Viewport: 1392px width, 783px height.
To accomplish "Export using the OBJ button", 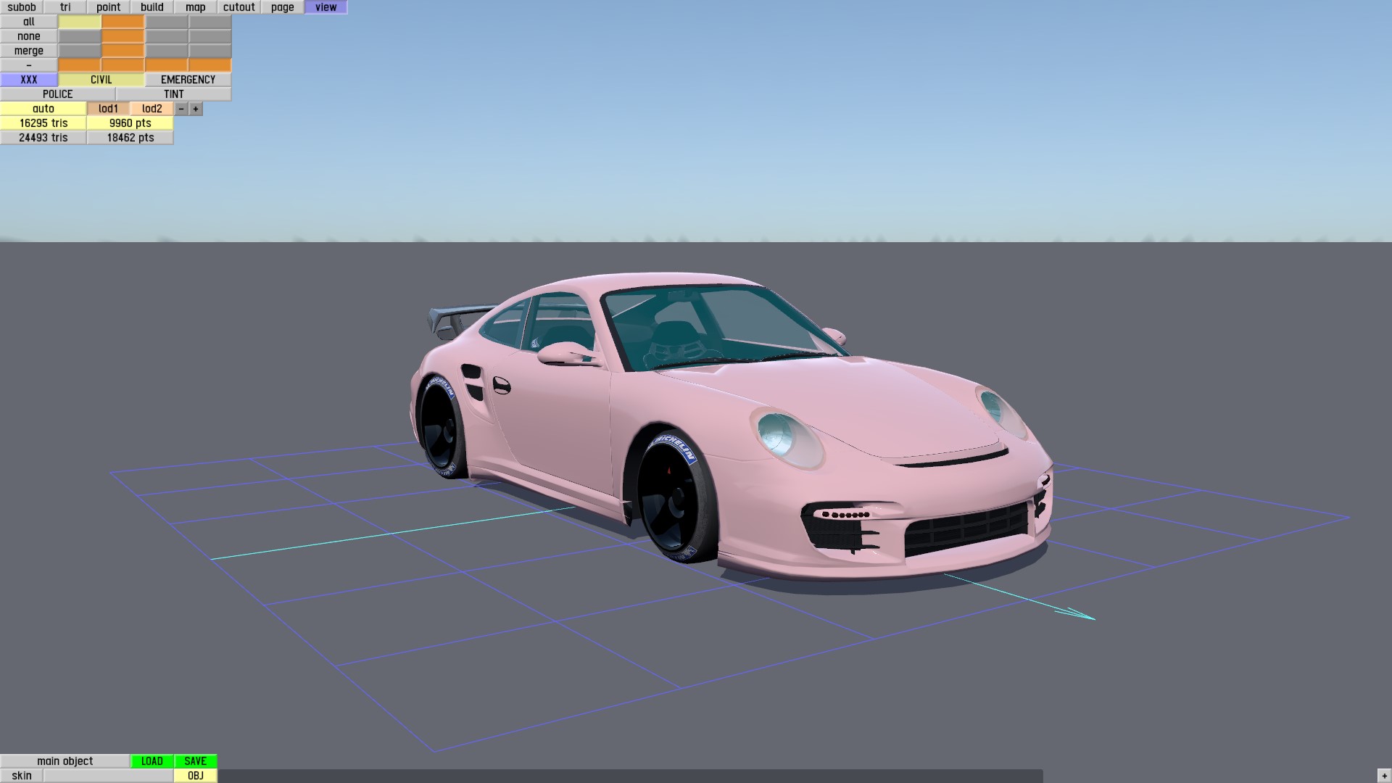I will (x=195, y=776).
